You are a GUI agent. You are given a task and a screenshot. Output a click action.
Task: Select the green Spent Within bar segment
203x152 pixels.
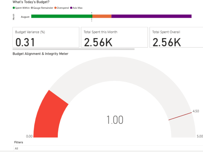[x=62, y=16]
